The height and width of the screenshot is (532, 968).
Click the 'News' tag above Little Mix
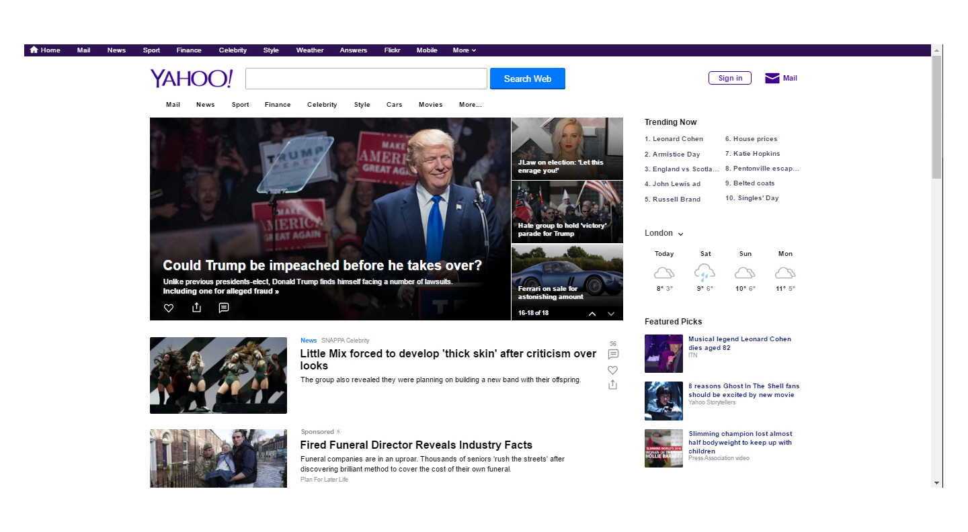click(x=309, y=341)
